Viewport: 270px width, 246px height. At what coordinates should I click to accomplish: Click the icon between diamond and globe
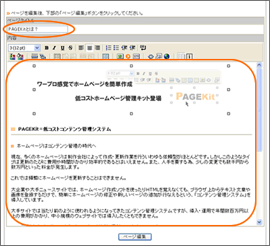(158, 56)
